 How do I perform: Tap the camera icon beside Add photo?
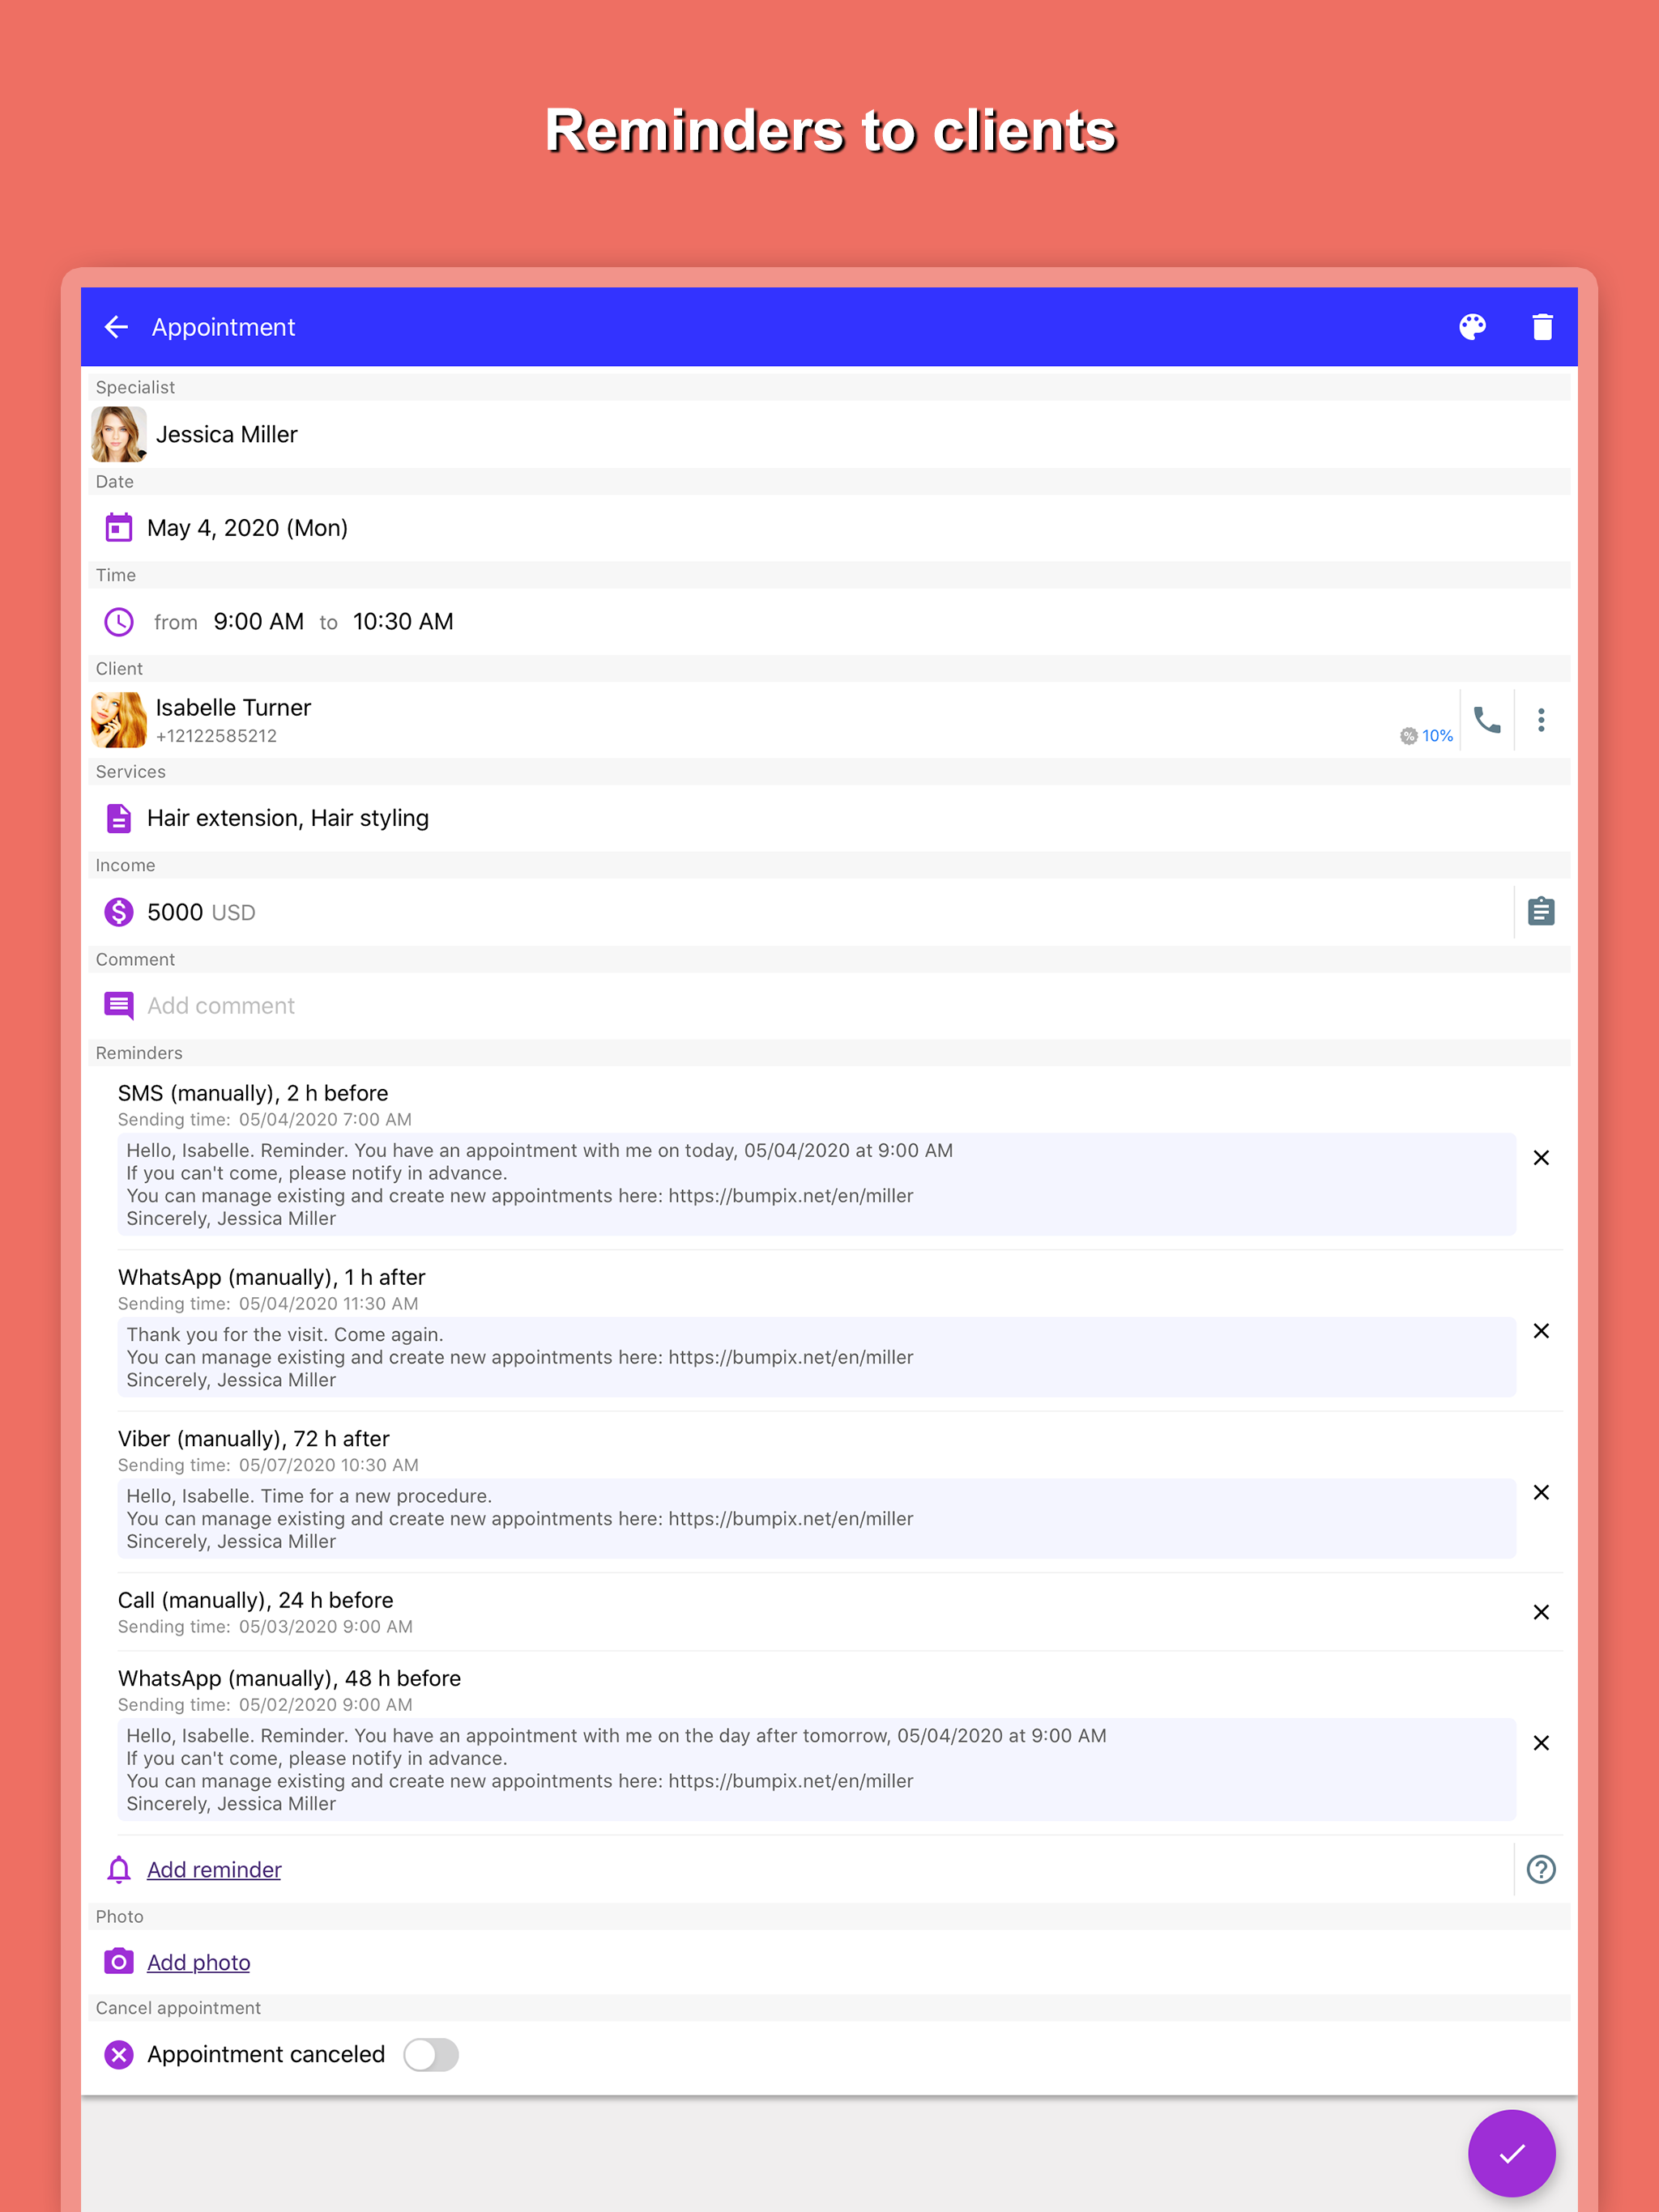[x=118, y=1961]
